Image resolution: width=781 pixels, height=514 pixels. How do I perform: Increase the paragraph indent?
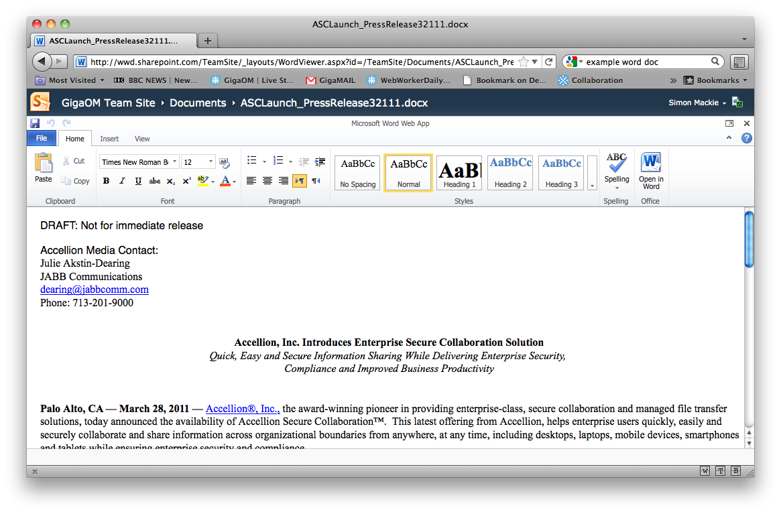pyautogui.click(x=320, y=161)
